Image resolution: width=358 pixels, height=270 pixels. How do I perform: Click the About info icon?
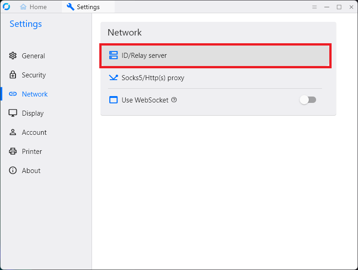(x=13, y=171)
